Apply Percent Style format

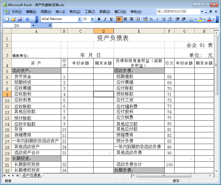point(151,19)
